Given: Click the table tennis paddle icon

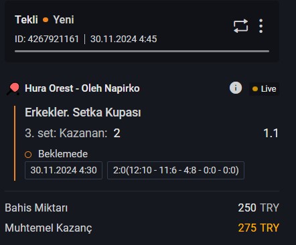Looking at the screenshot, I should (x=13, y=89).
